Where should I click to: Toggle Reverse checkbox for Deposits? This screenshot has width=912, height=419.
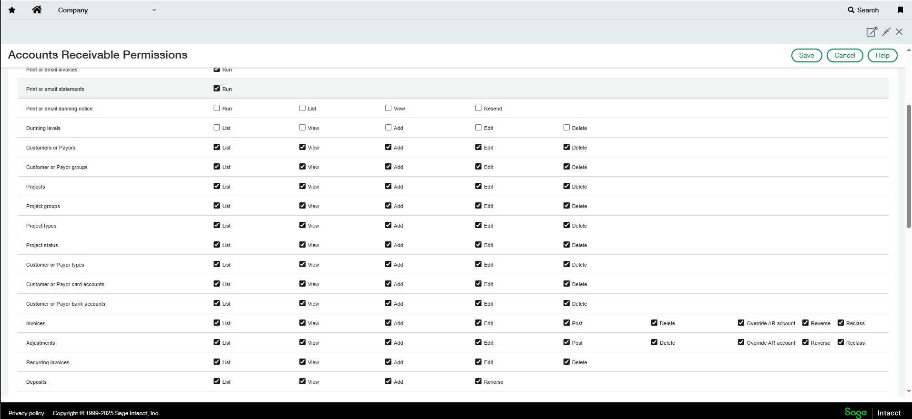click(x=478, y=381)
